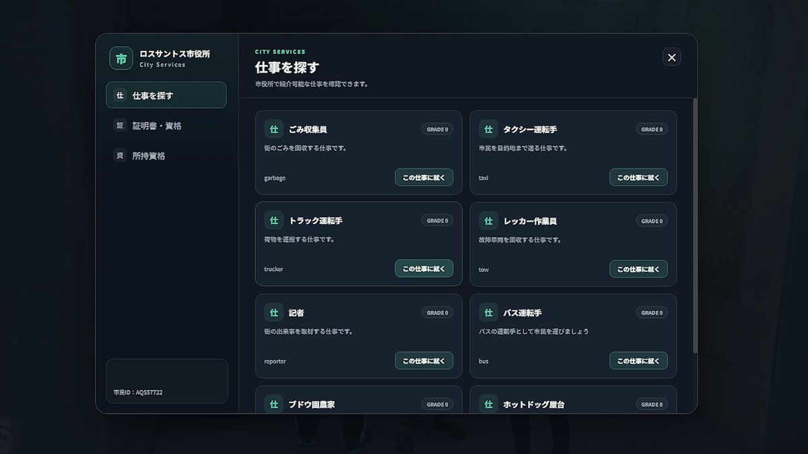The height and width of the screenshot is (454, 808).
Task: Click the トラック運転手 job title
Action: point(316,221)
